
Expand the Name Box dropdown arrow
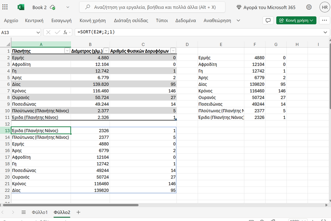[38, 32]
